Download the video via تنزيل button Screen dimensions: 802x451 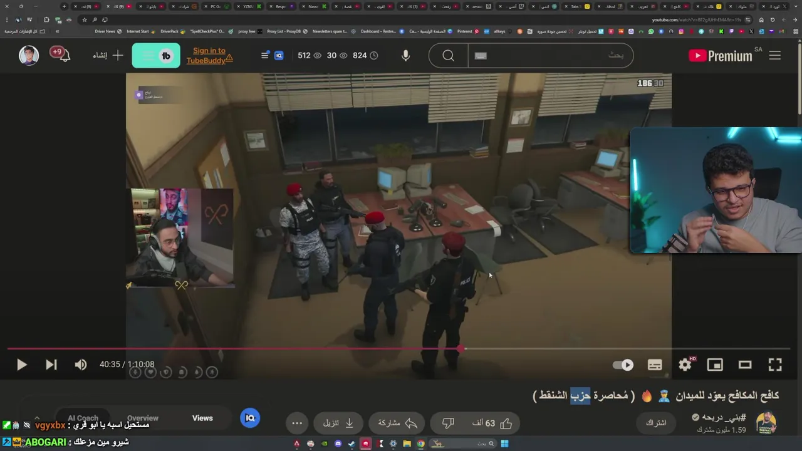click(338, 423)
